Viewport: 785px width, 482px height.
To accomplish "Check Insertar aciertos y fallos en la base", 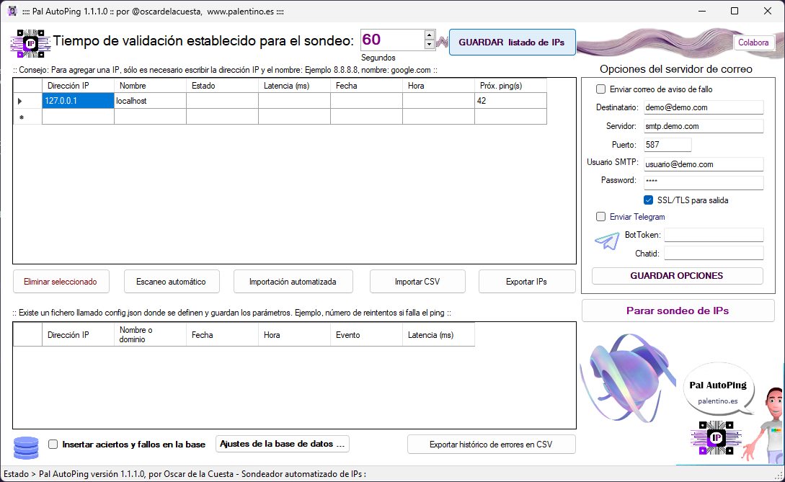I will point(53,445).
